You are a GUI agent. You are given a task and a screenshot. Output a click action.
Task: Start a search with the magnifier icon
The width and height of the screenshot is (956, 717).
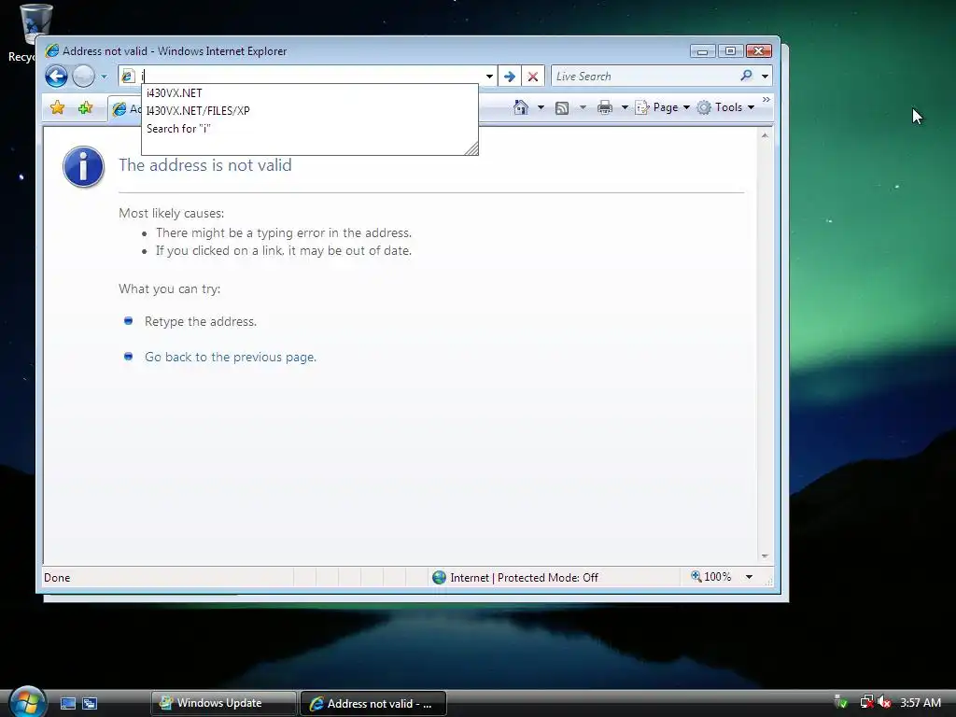[x=746, y=76]
